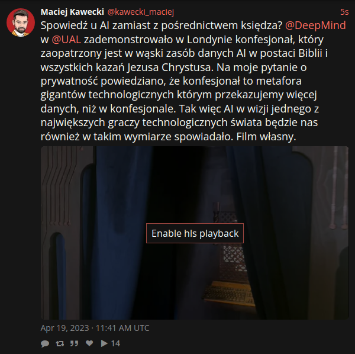The height and width of the screenshot is (354, 355).
Task: Click the play views triangle icon
Action: (x=104, y=343)
